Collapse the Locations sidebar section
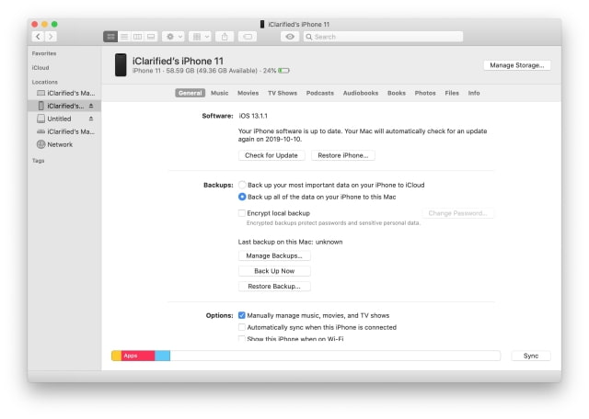 pos(45,82)
